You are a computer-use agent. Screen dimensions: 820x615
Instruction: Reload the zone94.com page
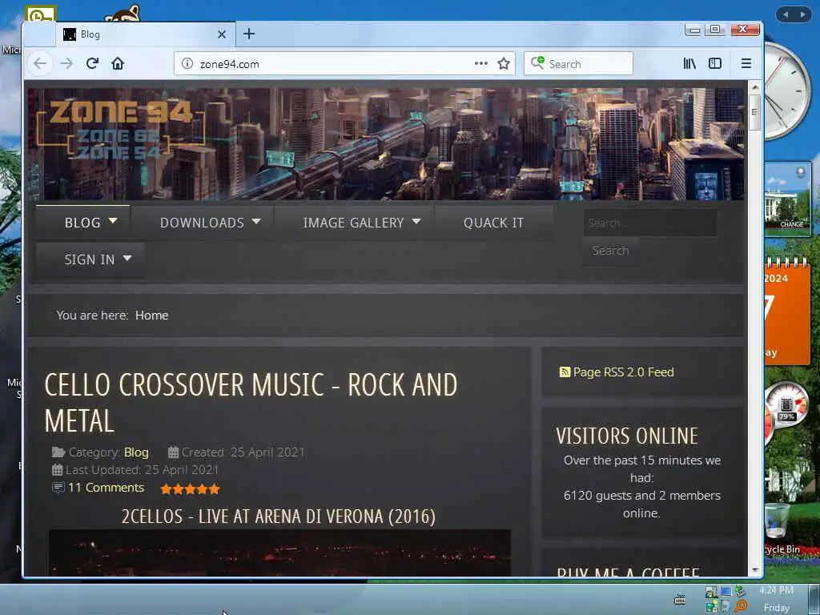[x=93, y=64]
